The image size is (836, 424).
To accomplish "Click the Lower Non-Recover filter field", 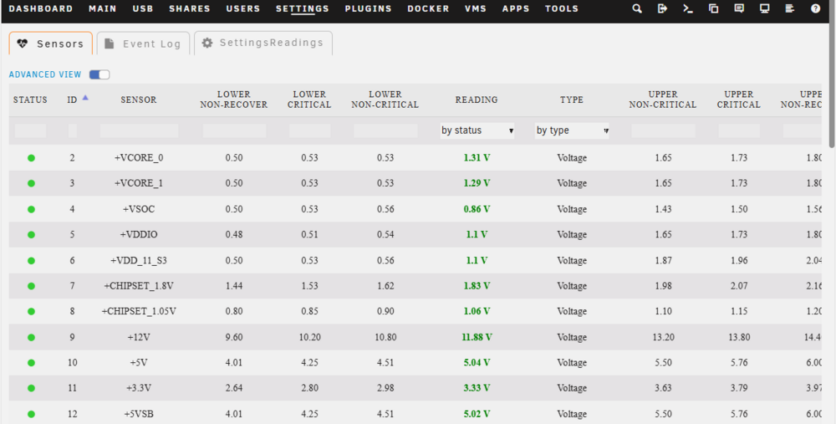I will (x=234, y=130).
